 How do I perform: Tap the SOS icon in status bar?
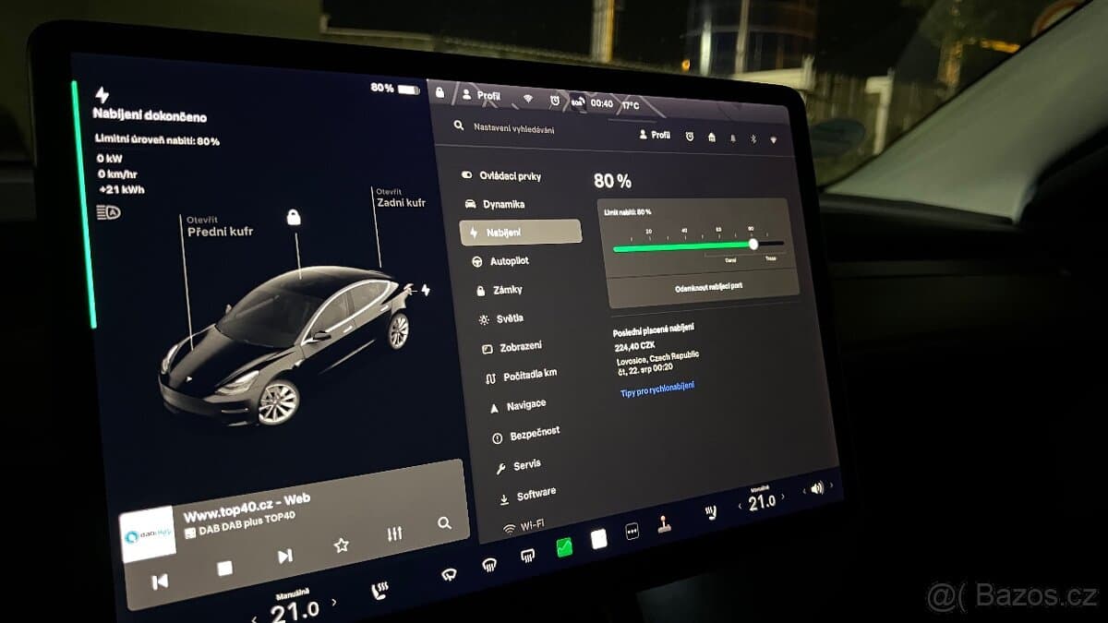click(x=577, y=102)
